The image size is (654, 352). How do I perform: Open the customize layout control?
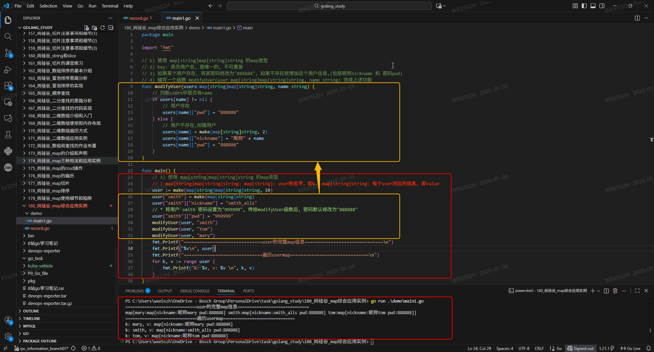tap(575, 6)
